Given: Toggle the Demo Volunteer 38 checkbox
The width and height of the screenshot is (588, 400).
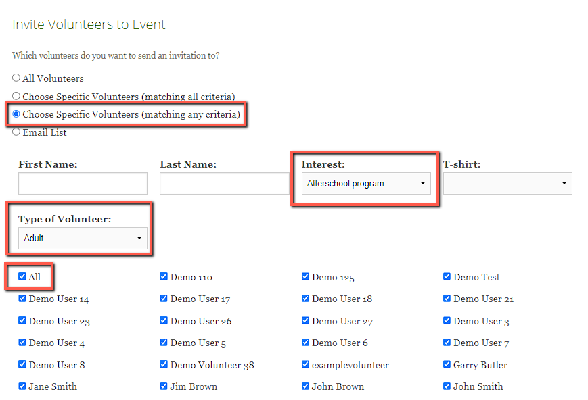Looking at the screenshot, I should [x=164, y=364].
